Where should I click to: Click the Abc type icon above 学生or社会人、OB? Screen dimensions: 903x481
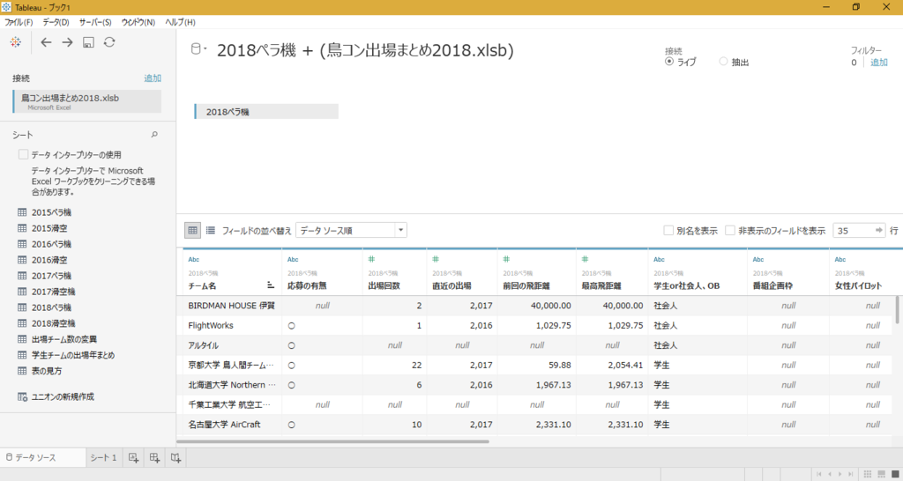tap(660, 260)
